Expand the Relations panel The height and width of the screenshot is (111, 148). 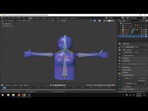click(126, 58)
